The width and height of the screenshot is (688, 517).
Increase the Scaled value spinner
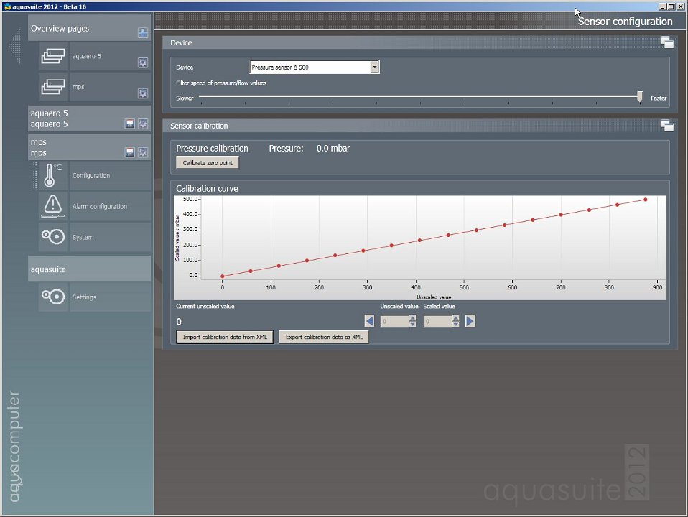[x=456, y=318]
